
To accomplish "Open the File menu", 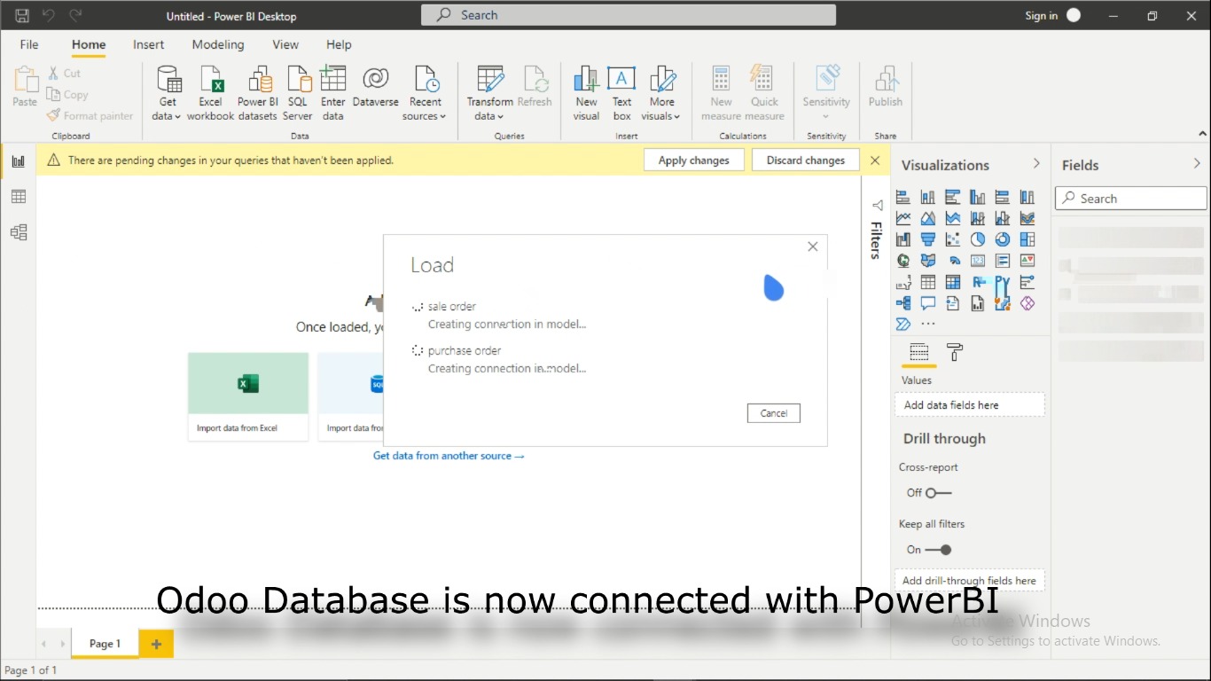I will tap(29, 44).
